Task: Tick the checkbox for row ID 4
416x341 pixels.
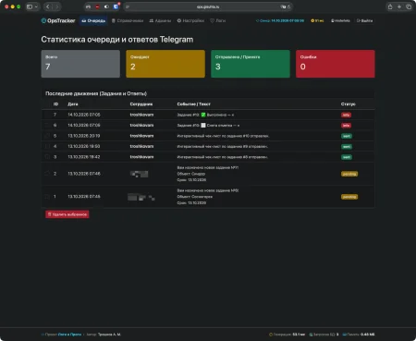Action: click(x=47, y=146)
